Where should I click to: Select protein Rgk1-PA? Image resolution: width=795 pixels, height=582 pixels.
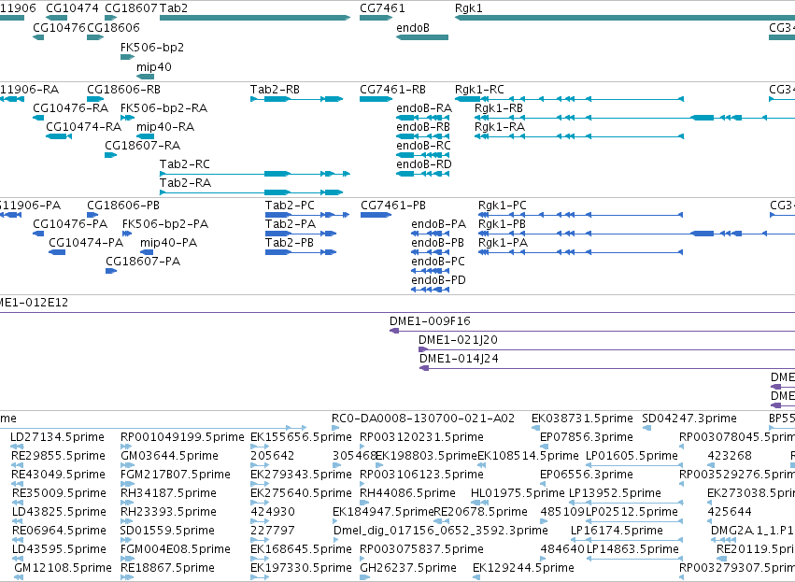pos(580,252)
